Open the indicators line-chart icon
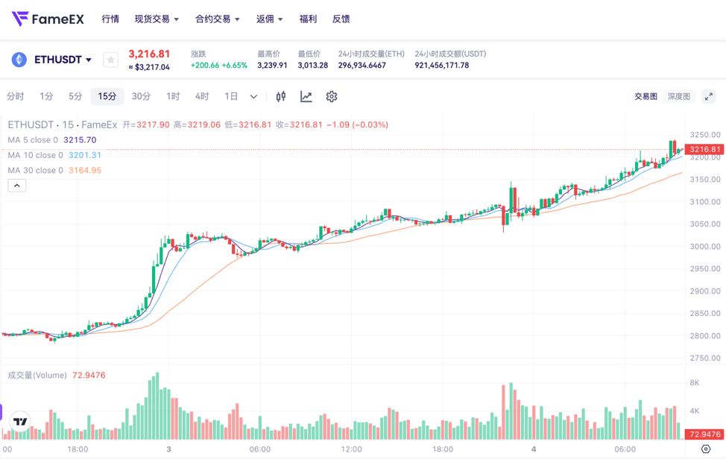 point(306,97)
